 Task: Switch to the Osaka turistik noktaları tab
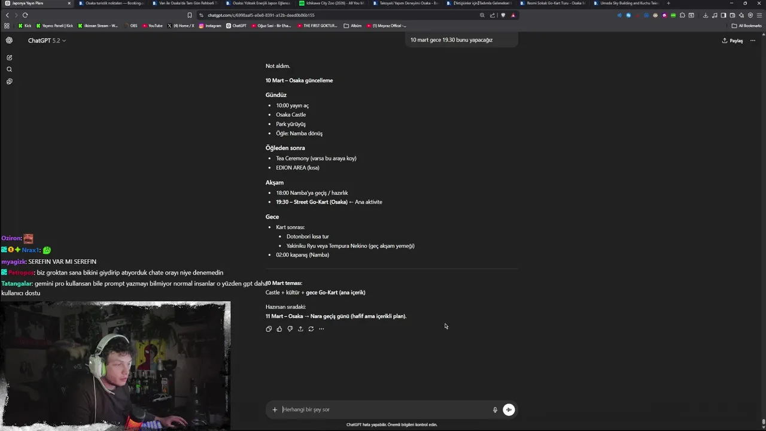111,3
